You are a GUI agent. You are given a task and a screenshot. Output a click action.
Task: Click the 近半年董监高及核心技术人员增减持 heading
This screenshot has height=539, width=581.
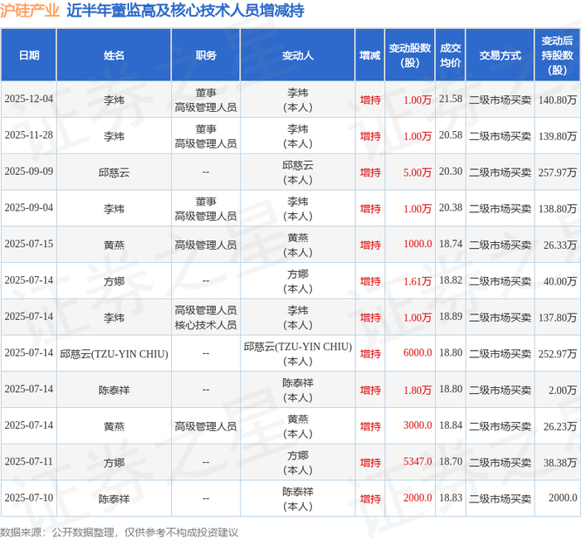[185, 10]
